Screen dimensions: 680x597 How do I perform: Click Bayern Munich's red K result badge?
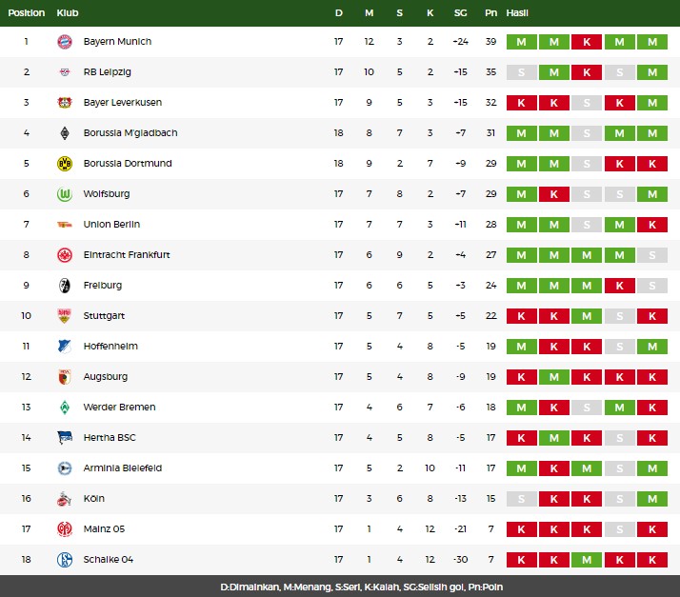[x=587, y=42]
